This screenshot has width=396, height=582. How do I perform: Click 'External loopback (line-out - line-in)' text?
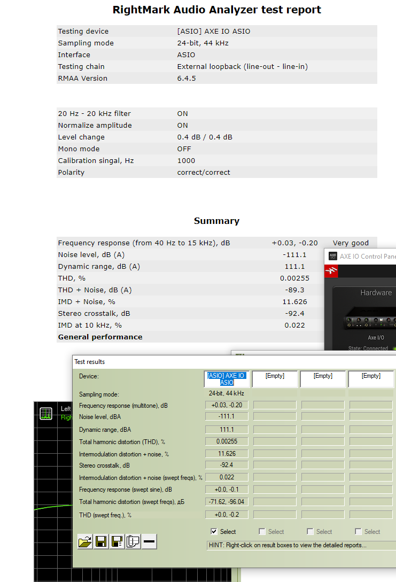(x=242, y=66)
